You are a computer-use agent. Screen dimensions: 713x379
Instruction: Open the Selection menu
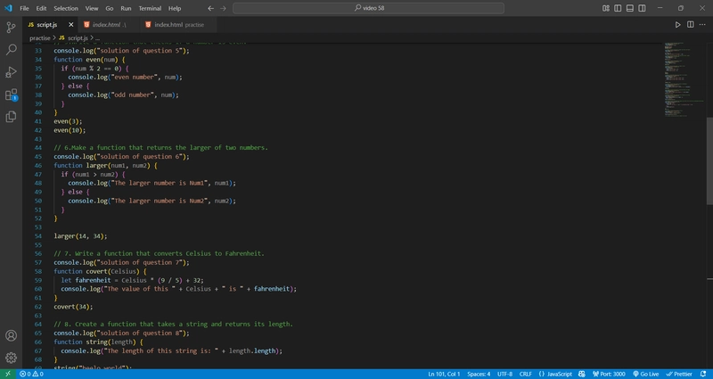pyautogui.click(x=66, y=8)
